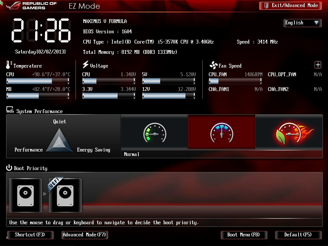Click the first hard drive boot device

[25, 195]
